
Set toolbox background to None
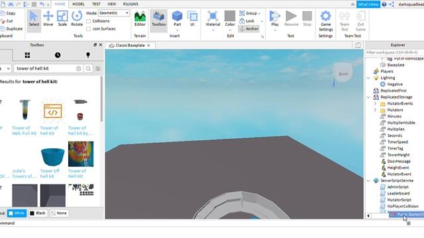[59, 213]
